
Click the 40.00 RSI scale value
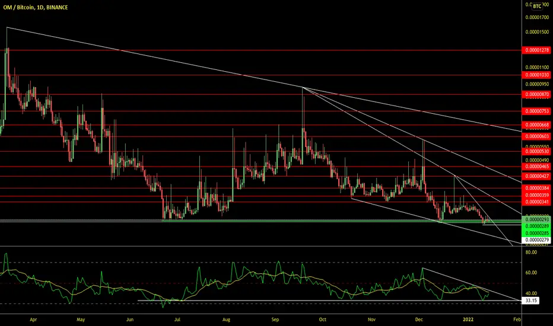[531, 293]
